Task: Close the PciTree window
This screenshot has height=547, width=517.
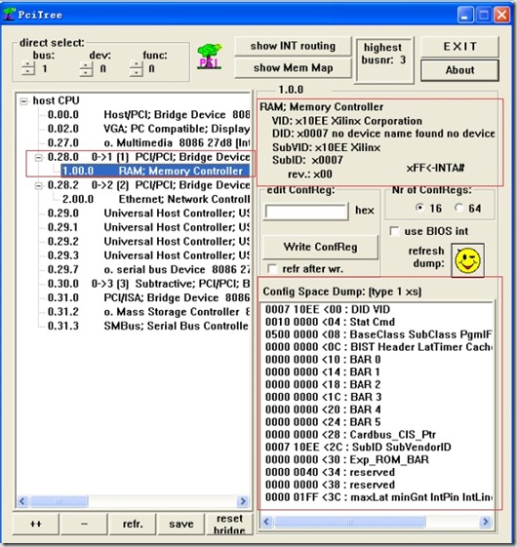Action: (x=502, y=15)
